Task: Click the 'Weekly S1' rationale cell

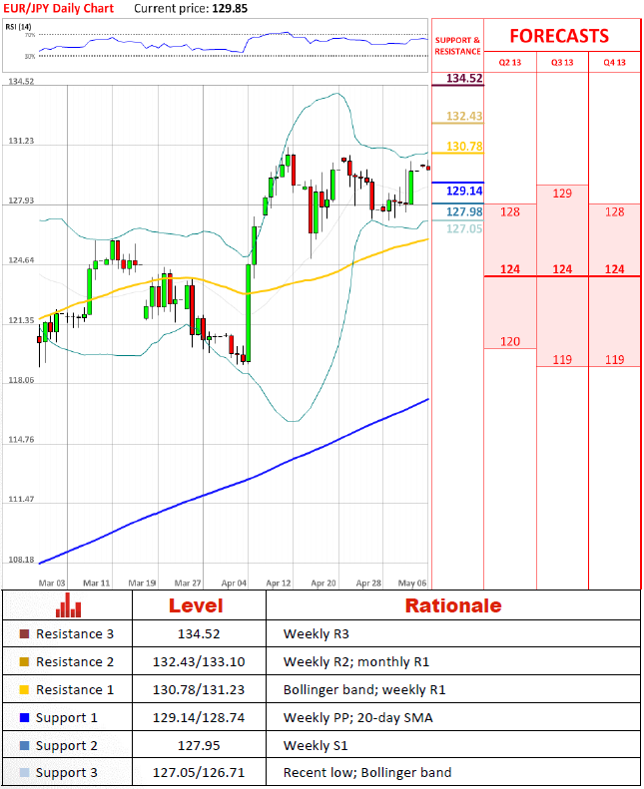Action: 316,746
